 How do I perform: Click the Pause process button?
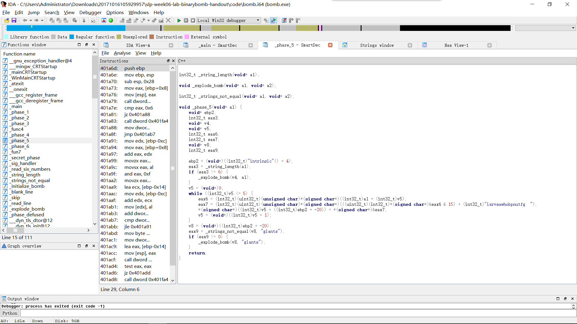186,20
